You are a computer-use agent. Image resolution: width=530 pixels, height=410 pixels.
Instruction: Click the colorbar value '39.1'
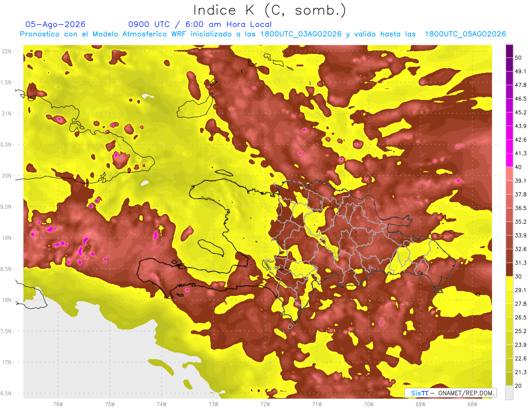click(x=521, y=180)
